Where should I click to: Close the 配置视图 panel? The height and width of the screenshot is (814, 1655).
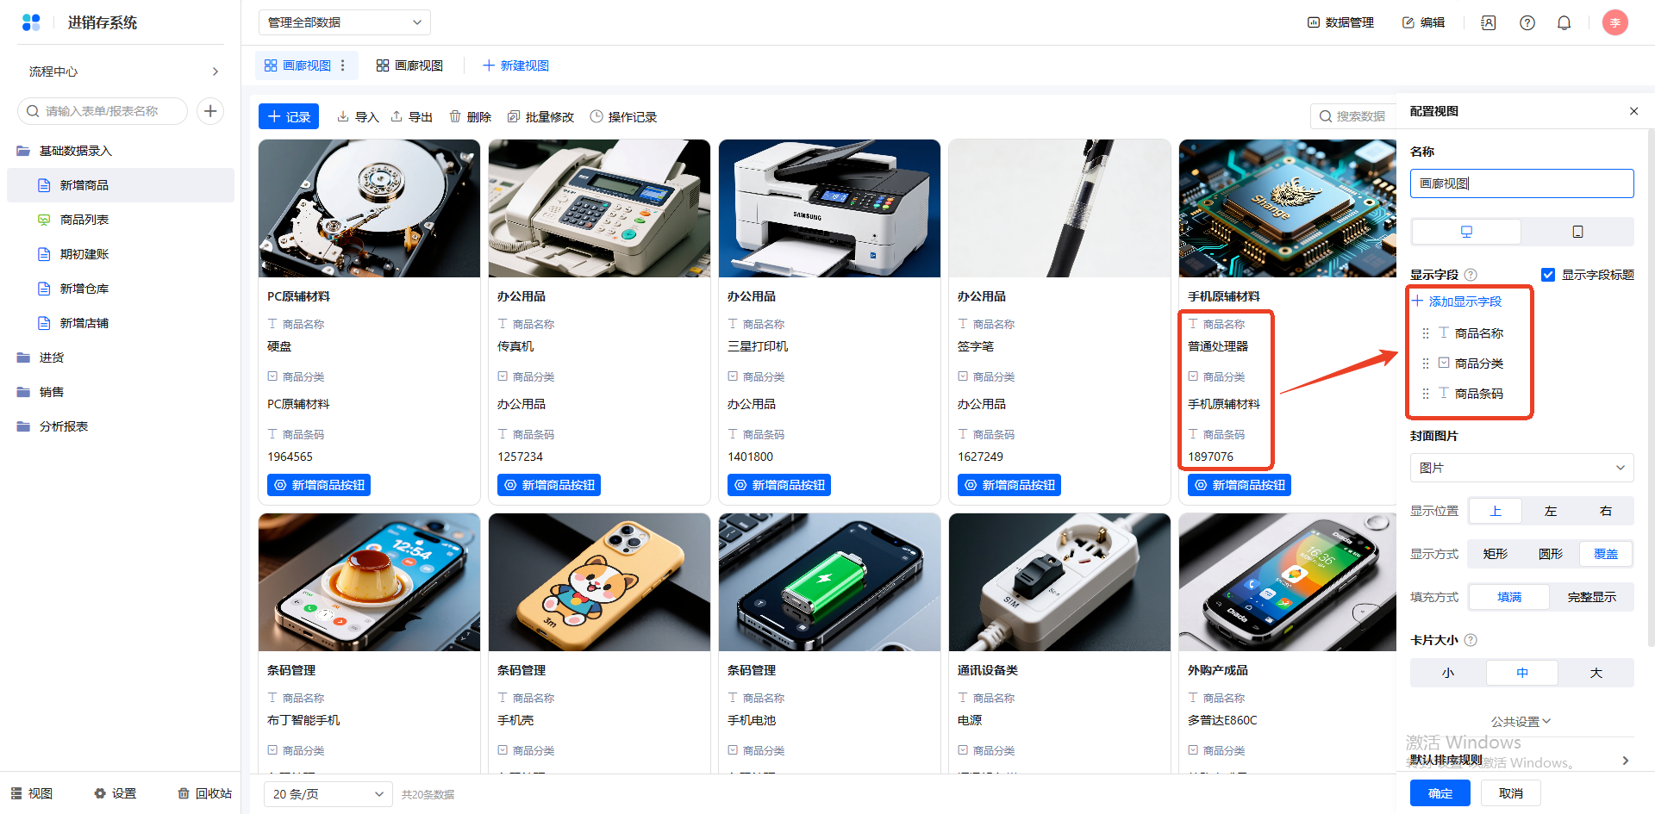coord(1633,111)
